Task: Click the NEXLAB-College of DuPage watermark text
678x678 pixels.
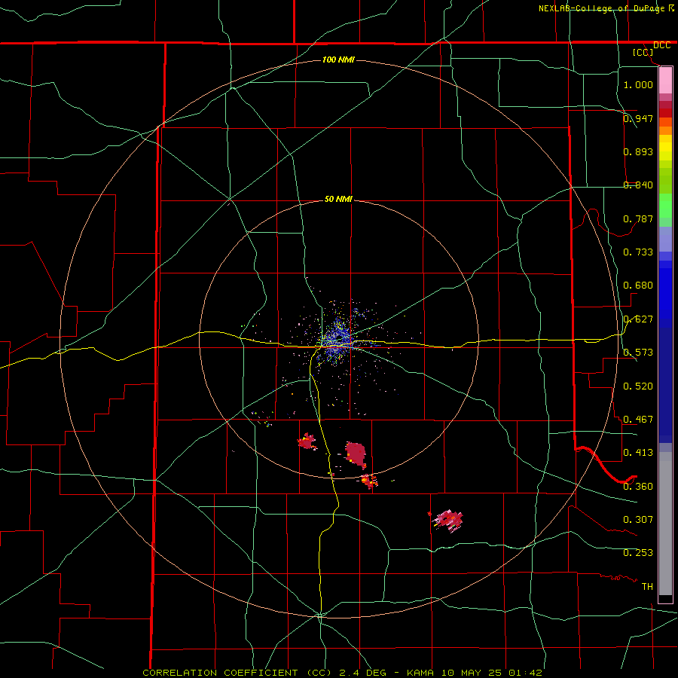Action: (603, 8)
